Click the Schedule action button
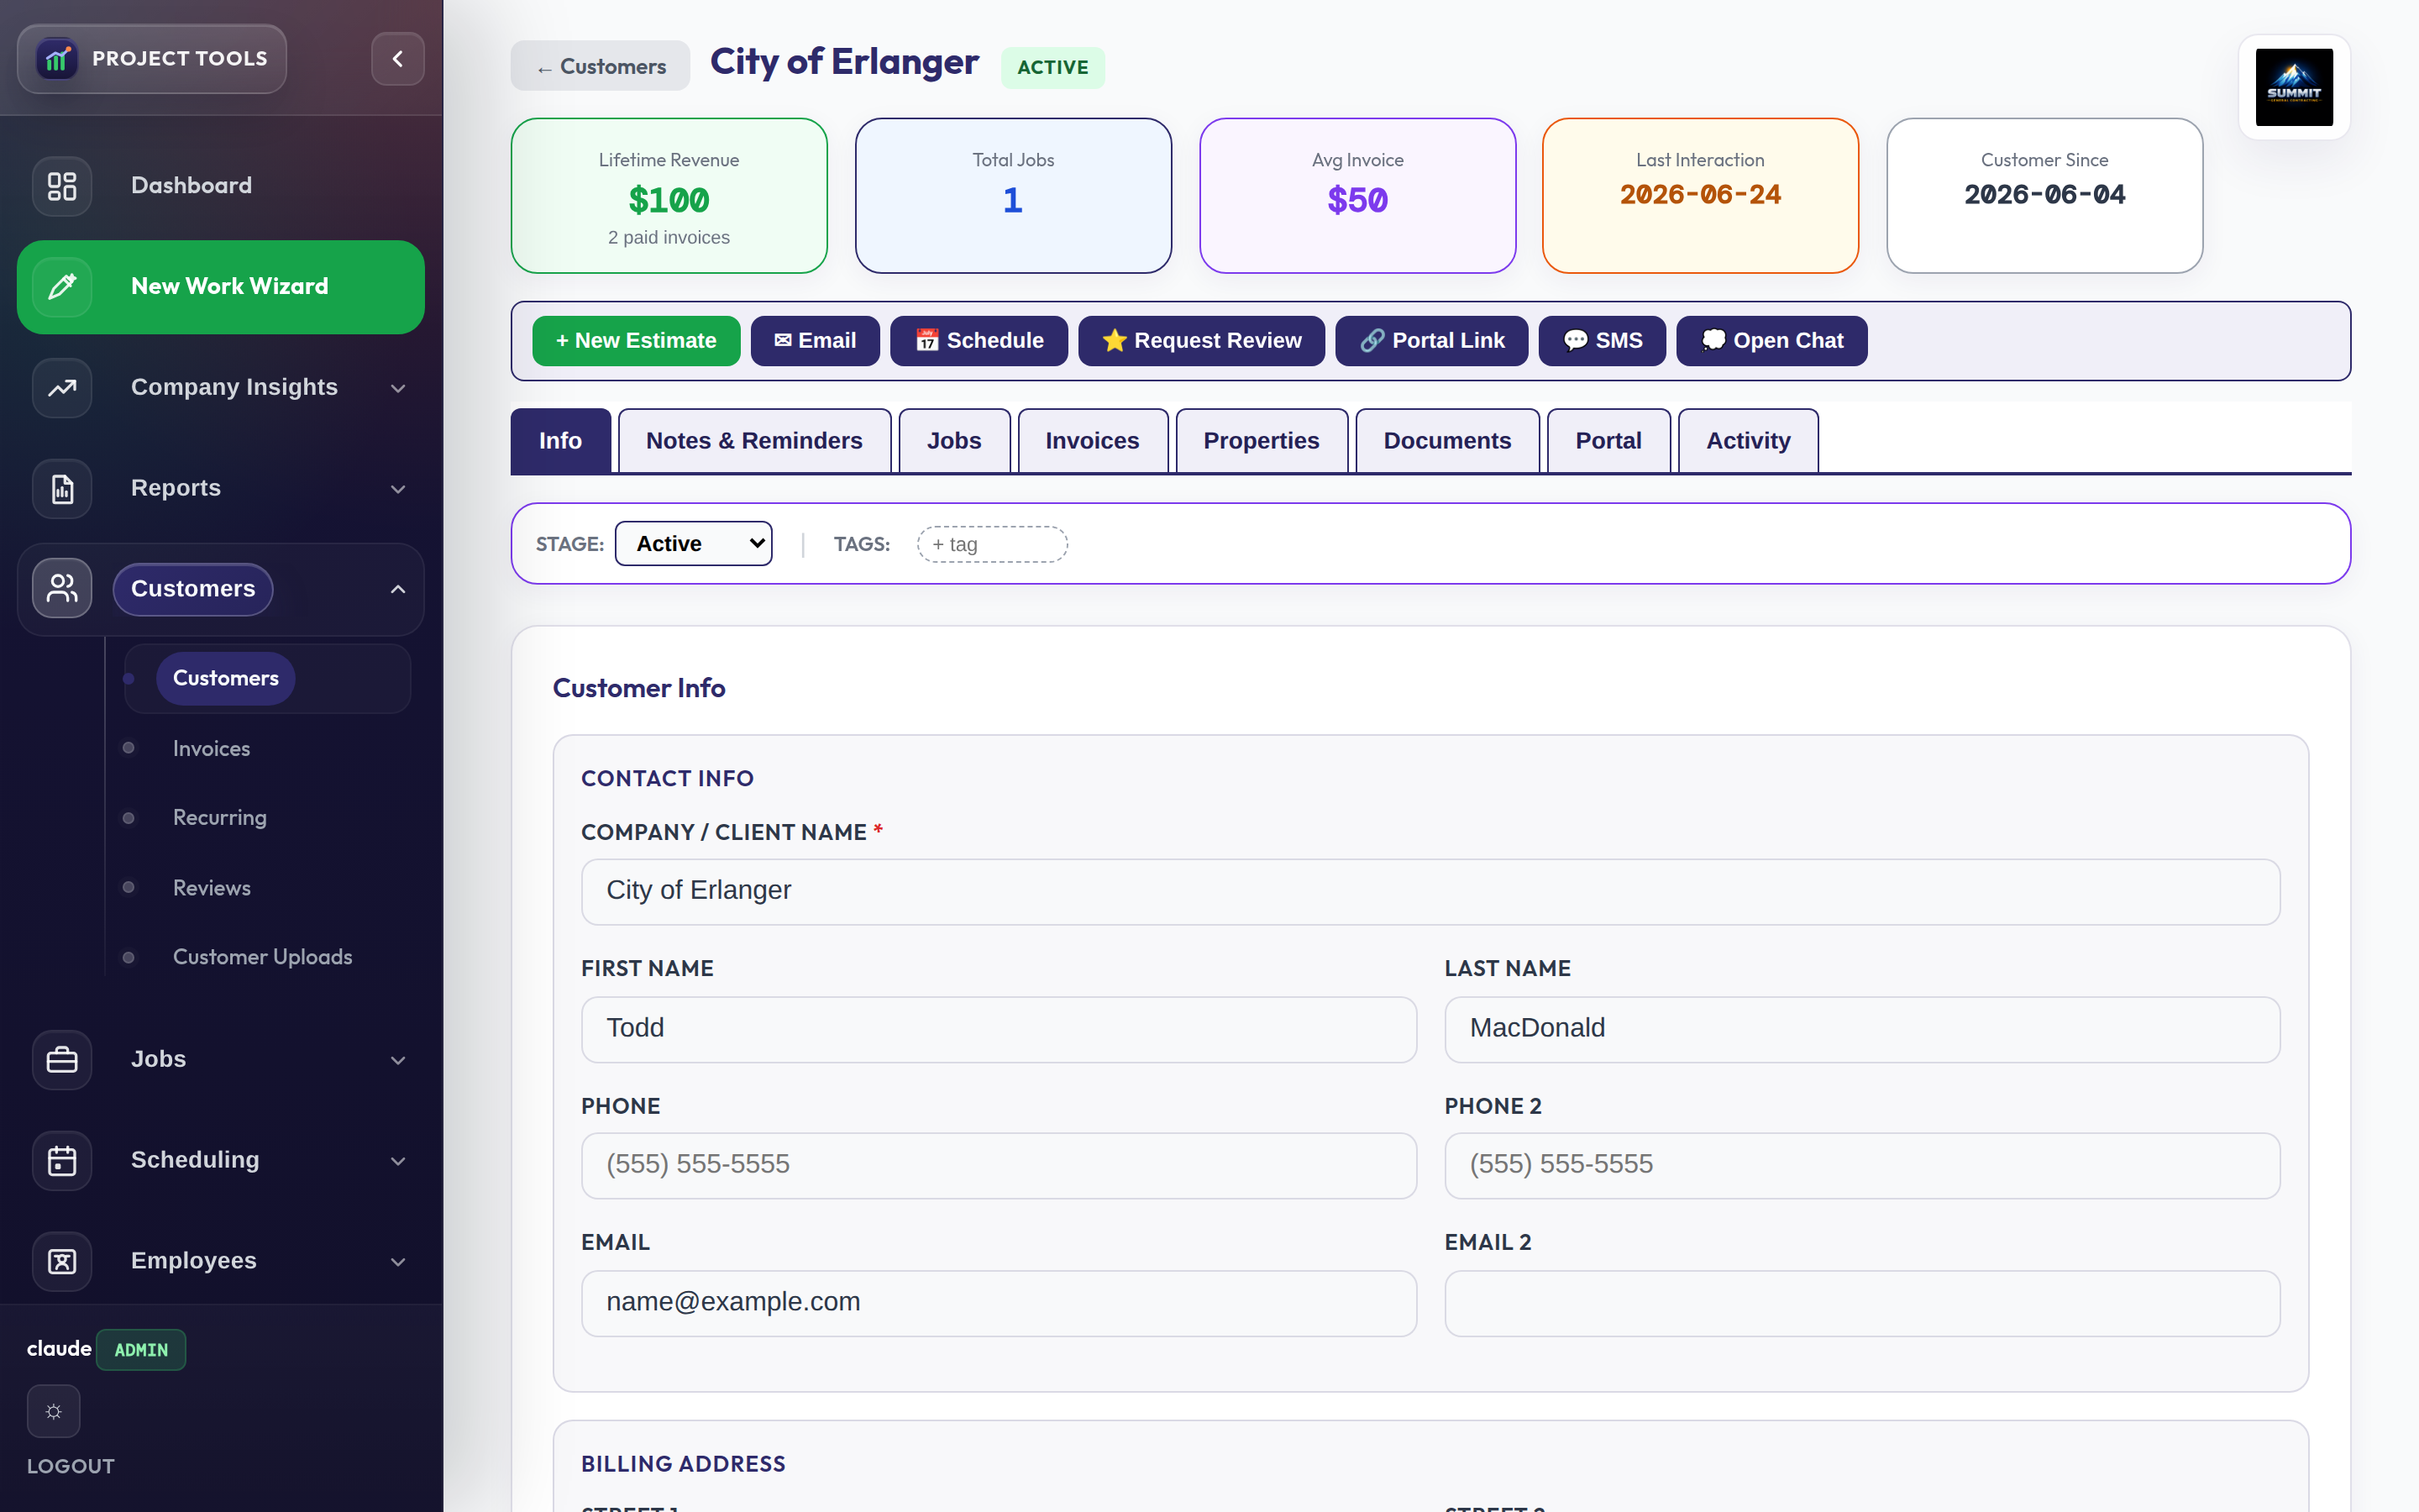Image resolution: width=2419 pixels, height=1512 pixels. tap(979, 341)
